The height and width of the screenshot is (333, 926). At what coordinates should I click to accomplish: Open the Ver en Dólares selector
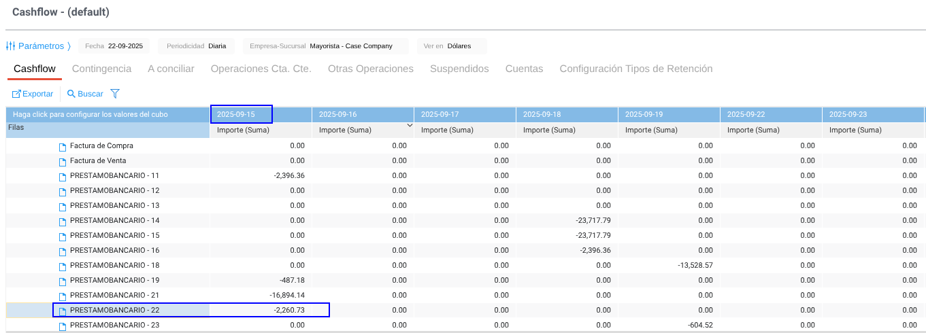[x=451, y=46]
